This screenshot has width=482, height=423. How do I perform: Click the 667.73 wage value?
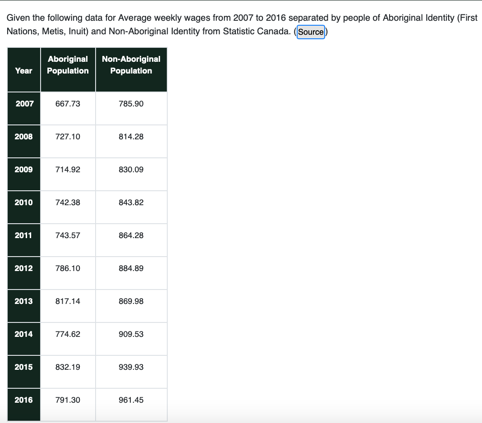pos(68,103)
